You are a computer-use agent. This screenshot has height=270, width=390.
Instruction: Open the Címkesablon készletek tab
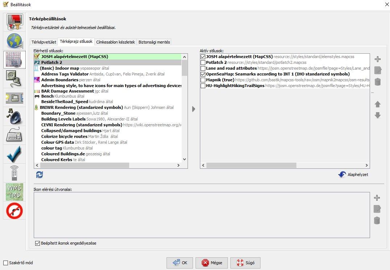tap(115, 42)
